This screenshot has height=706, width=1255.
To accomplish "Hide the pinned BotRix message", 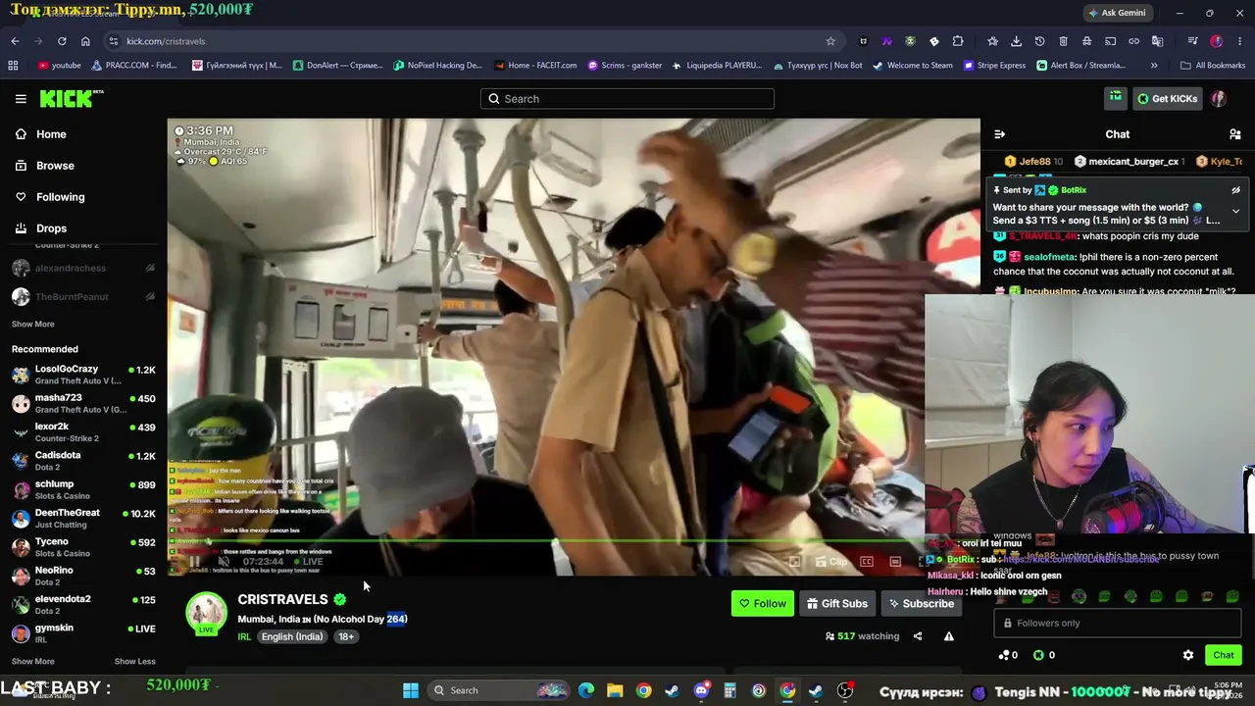I will tap(1235, 190).
